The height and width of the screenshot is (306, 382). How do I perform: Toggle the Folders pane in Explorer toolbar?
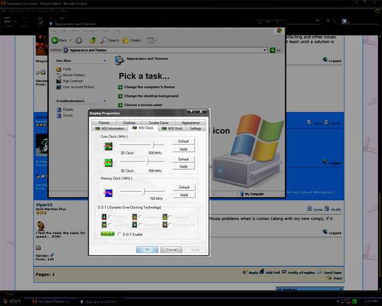(132, 40)
